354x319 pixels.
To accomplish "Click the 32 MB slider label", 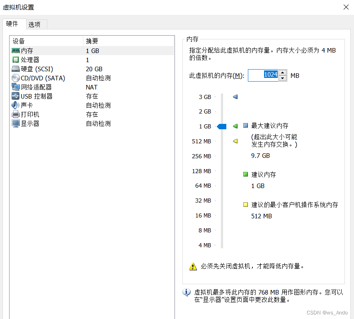I will [203, 201].
